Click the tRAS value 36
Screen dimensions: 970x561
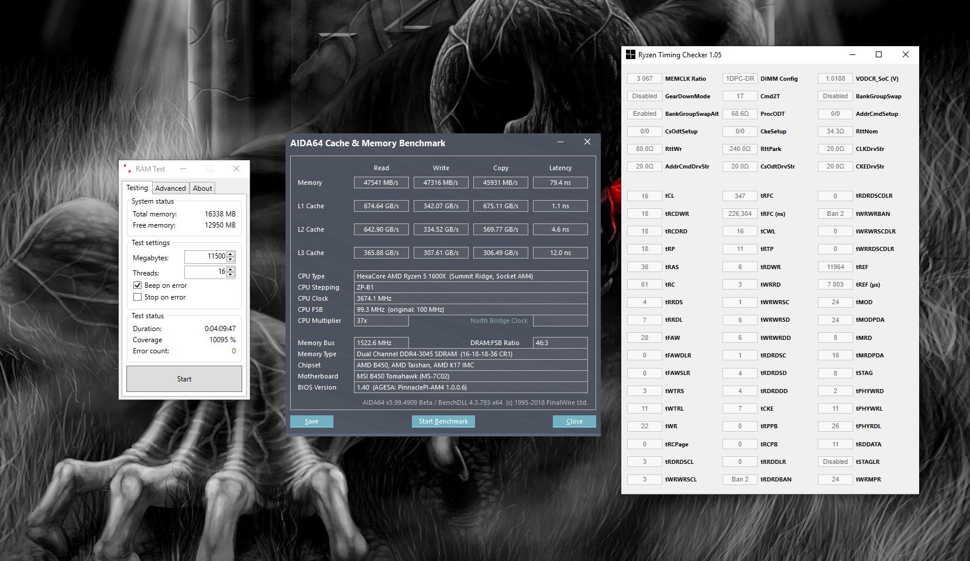[x=645, y=267]
